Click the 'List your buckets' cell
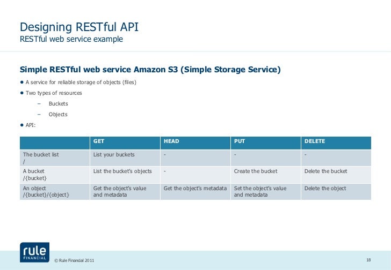This screenshot has height=270, width=391. point(125,158)
